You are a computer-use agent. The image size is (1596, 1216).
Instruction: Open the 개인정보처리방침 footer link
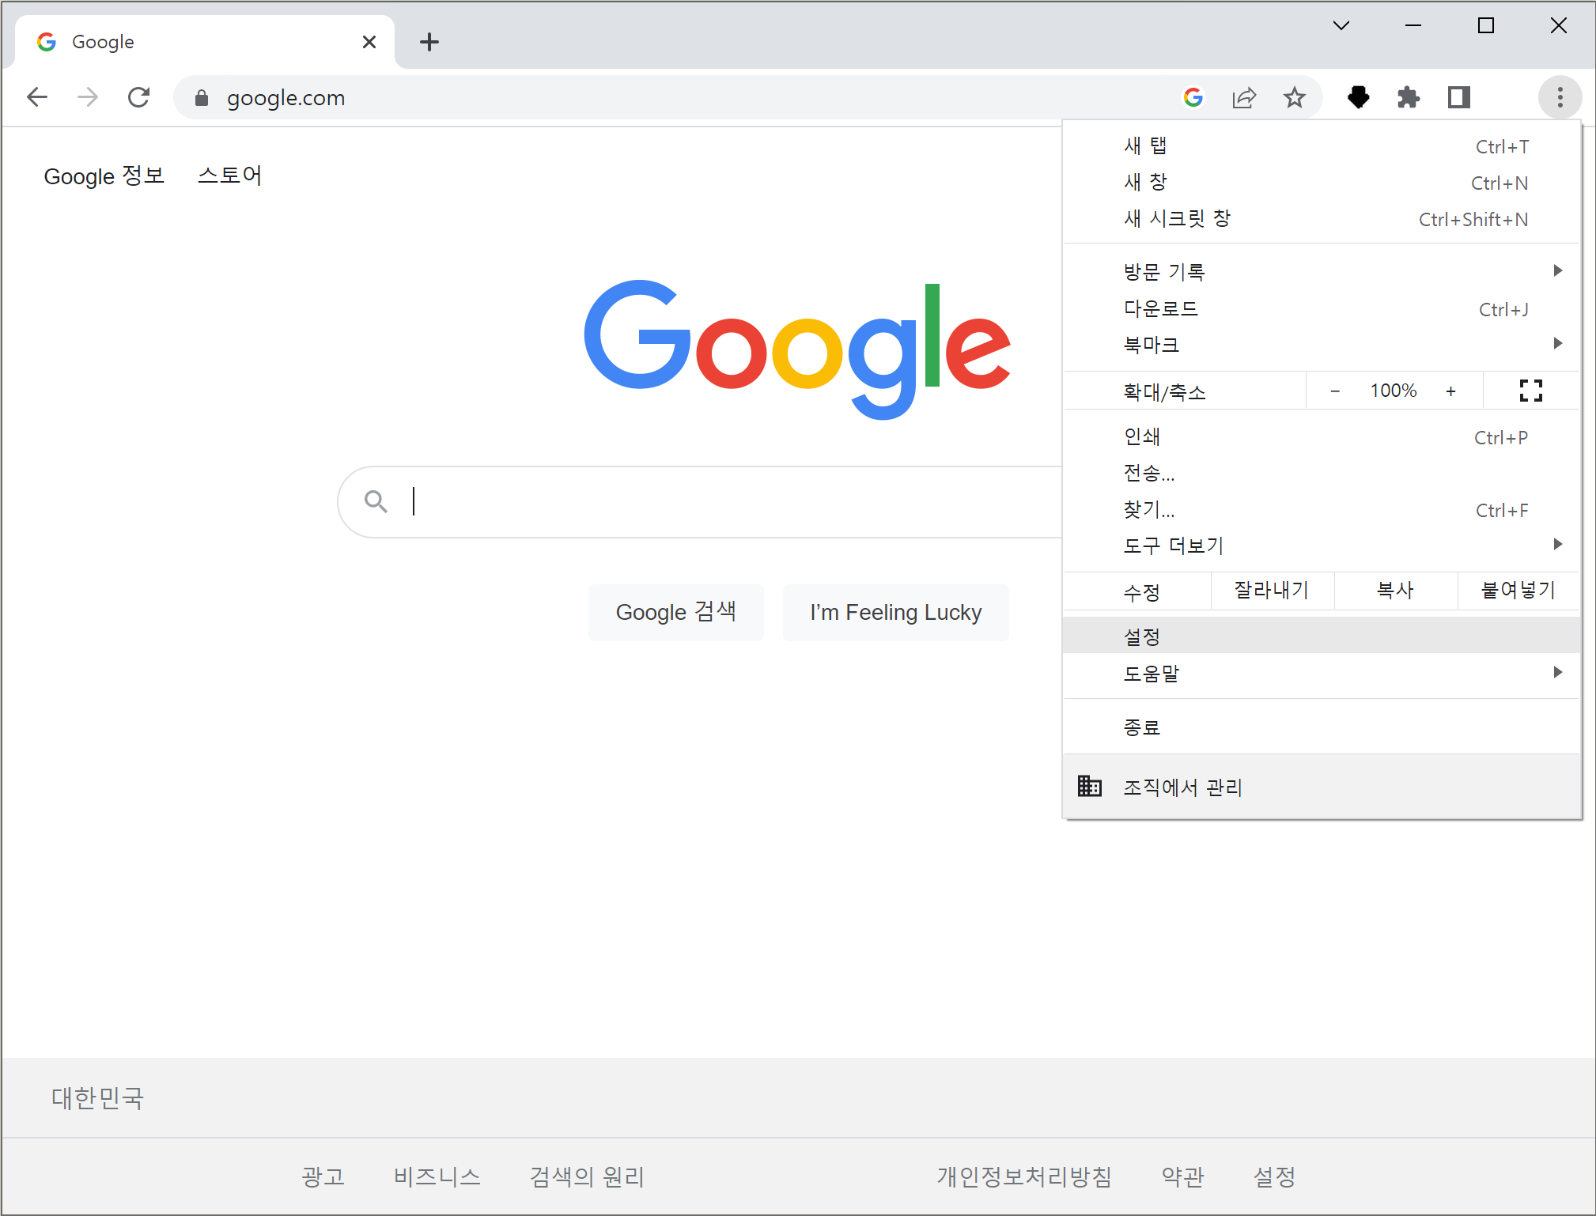point(1024,1176)
